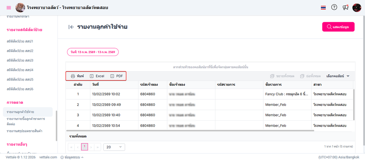Open the เลือกคอลัมน์ column chooser

coord(338,76)
